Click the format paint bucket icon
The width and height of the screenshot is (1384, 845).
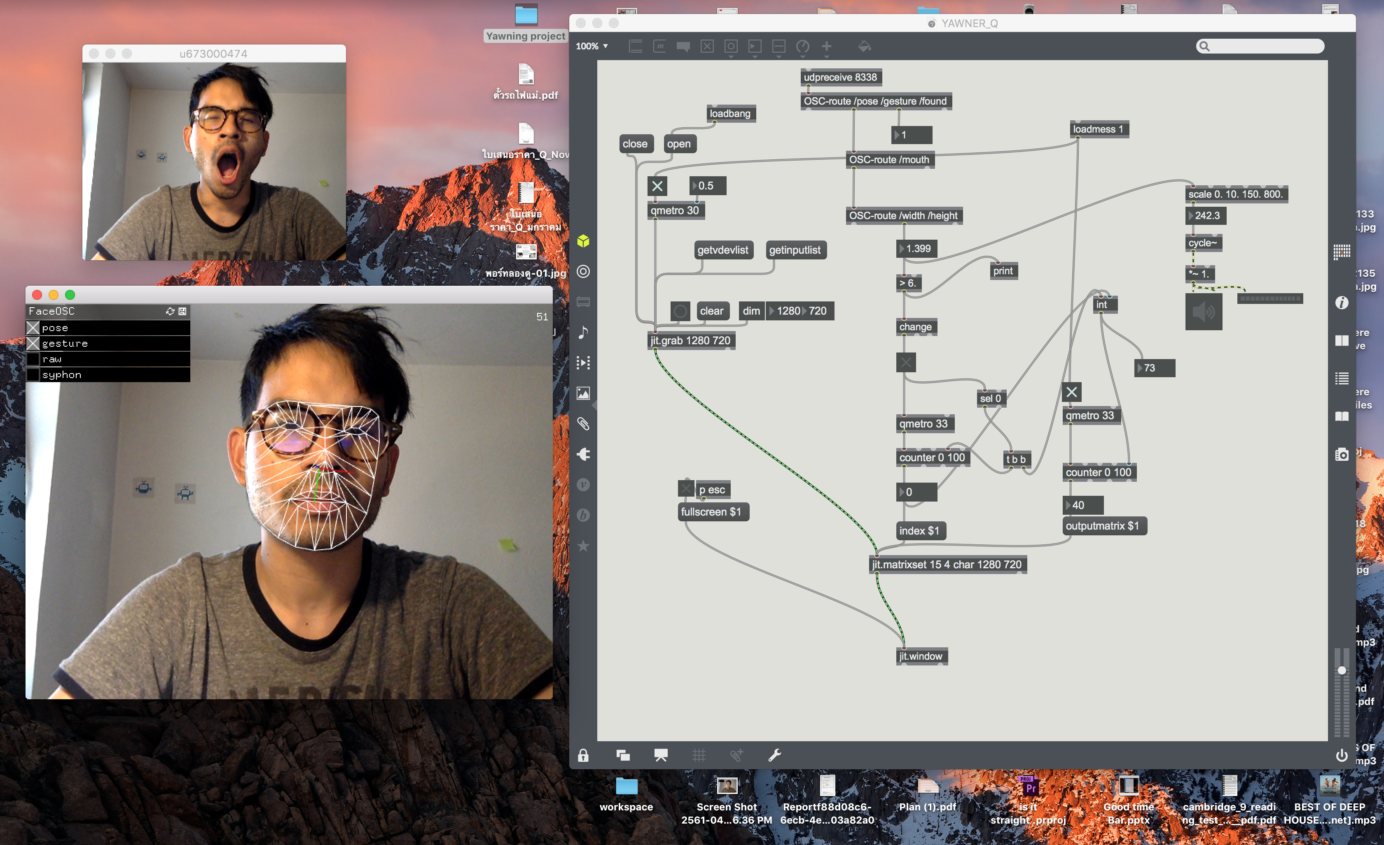[x=865, y=47]
